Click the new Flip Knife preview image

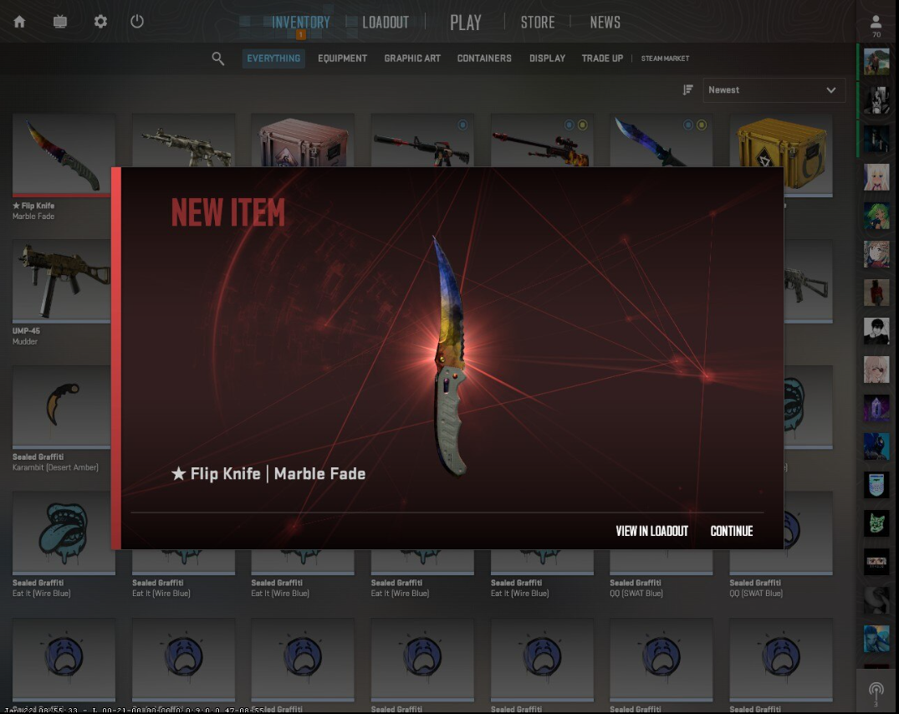(x=451, y=356)
